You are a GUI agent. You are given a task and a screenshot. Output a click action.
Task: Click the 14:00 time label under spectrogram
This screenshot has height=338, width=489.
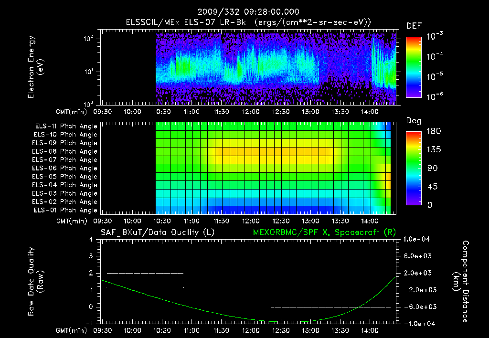tap(370, 112)
